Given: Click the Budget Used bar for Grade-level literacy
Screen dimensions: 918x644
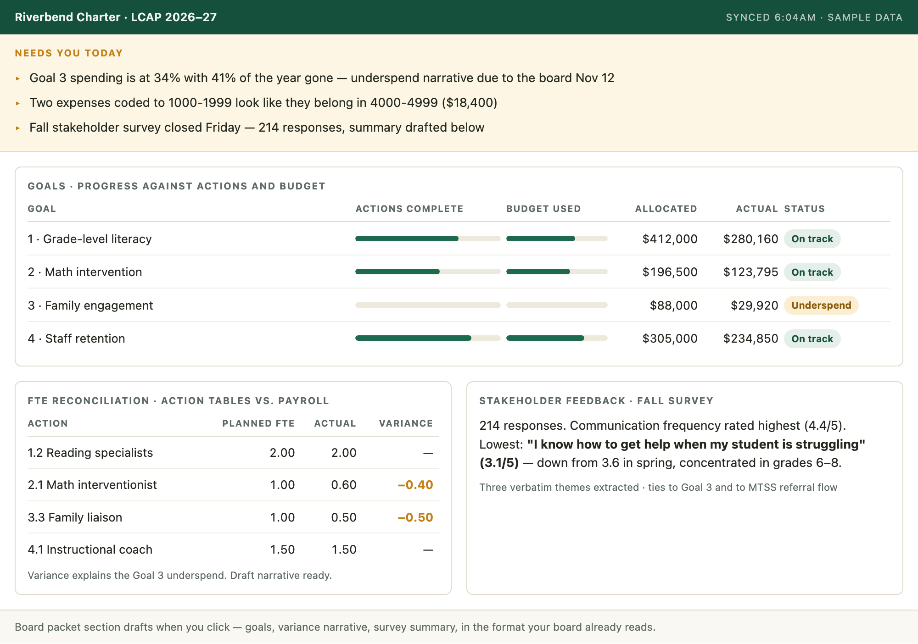Looking at the screenshot, I should pos(557,239).
